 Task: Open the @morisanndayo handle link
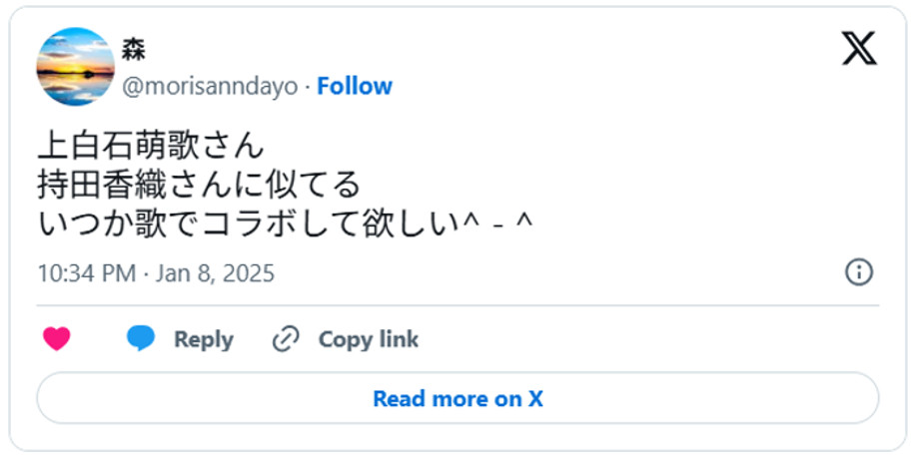click(x=209, y=87)
